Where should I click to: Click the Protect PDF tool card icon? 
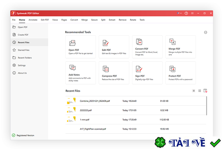click(172, 69)
